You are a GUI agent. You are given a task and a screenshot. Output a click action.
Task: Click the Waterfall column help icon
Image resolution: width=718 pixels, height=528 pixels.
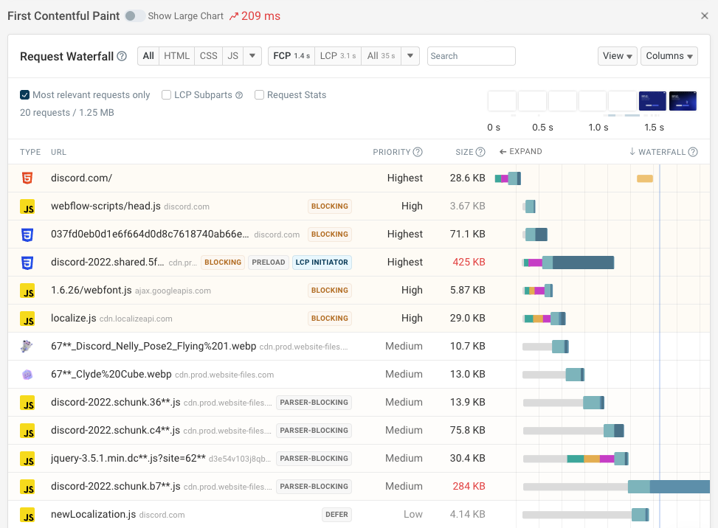click(x=693, y=152)
